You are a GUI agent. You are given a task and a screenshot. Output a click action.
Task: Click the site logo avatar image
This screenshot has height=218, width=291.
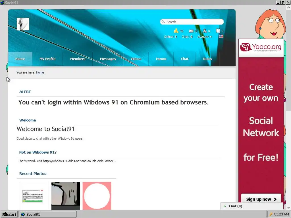pos(23,24)
